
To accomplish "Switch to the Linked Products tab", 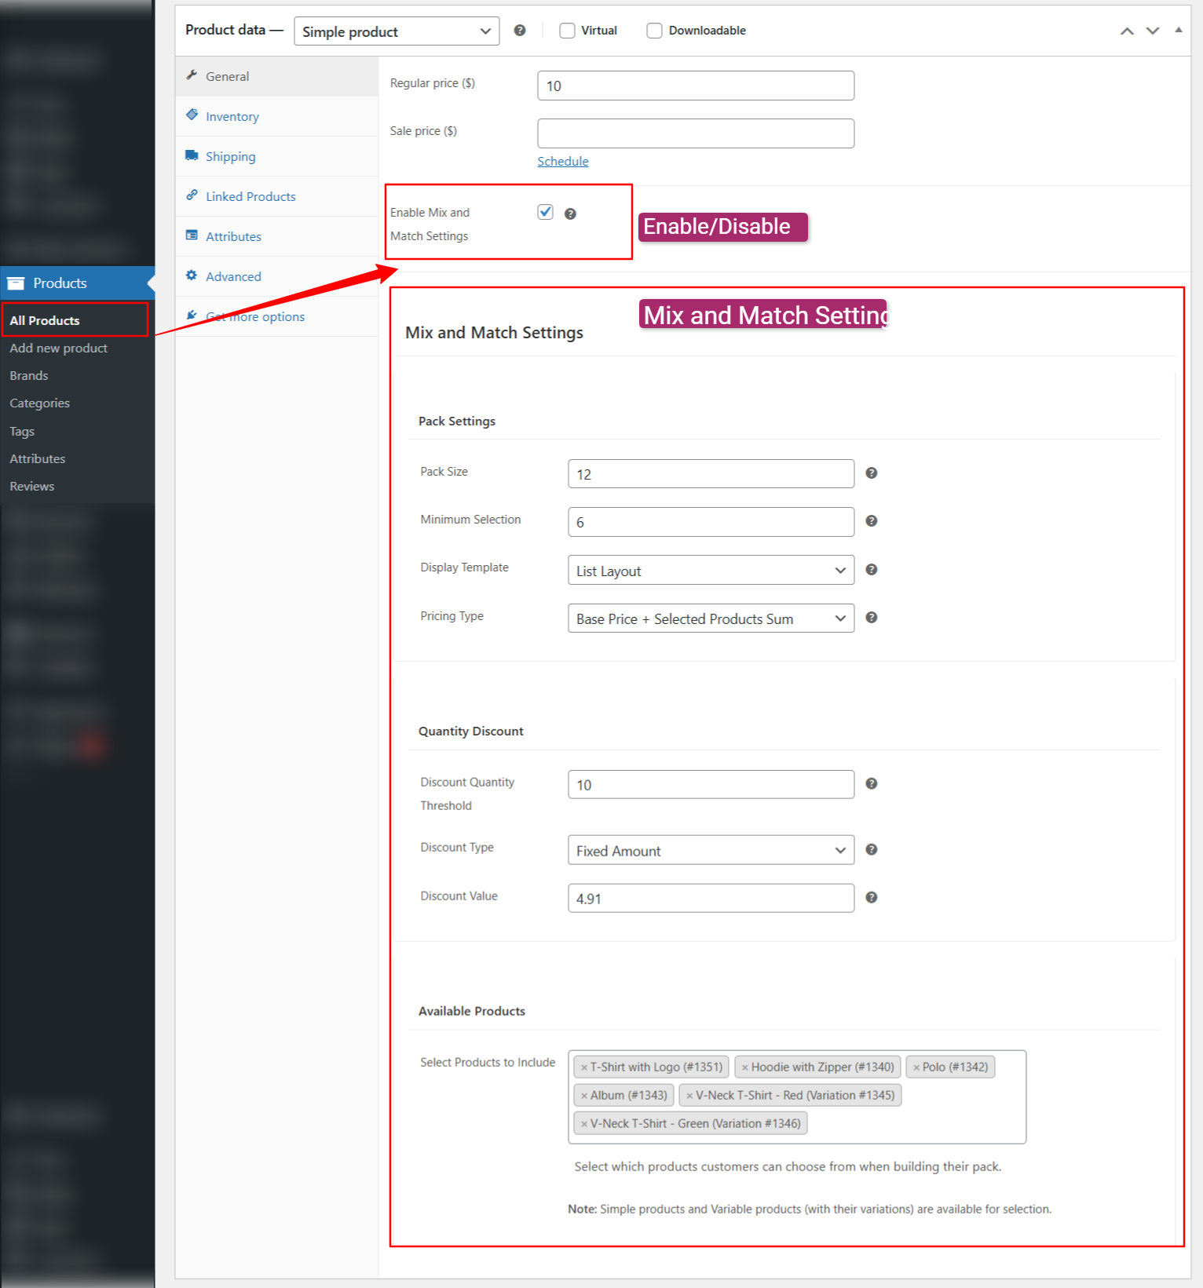I will [276, 196].
